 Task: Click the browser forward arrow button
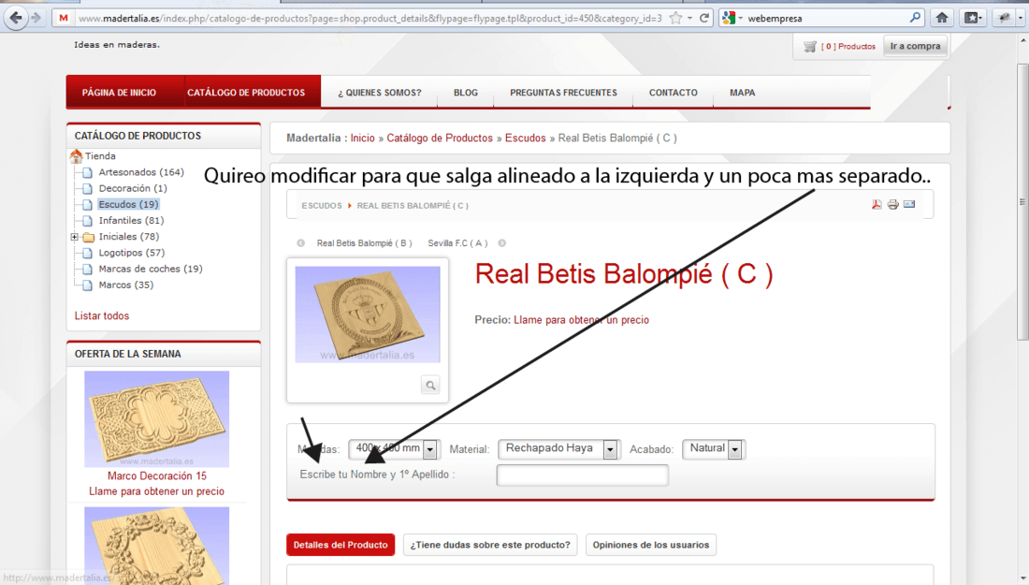[x=36, y=18]
